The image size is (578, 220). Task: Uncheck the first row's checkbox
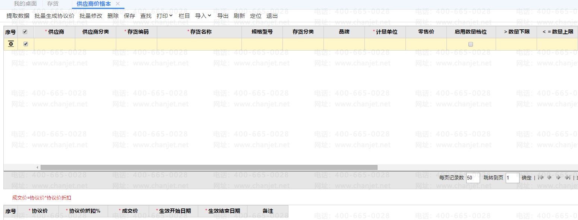coord(25,44)
